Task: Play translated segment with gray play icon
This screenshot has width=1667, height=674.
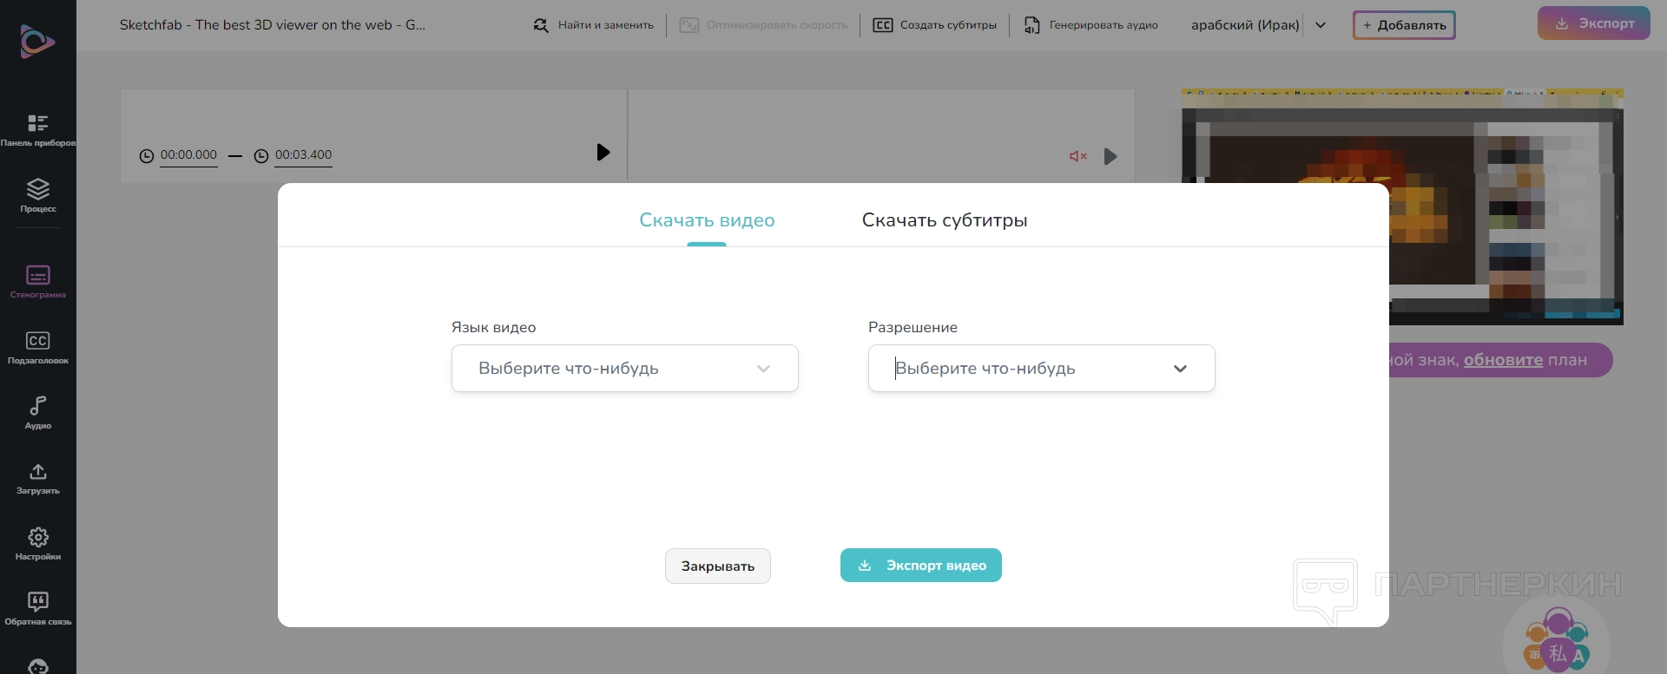Action: (x=1110, y=156)
